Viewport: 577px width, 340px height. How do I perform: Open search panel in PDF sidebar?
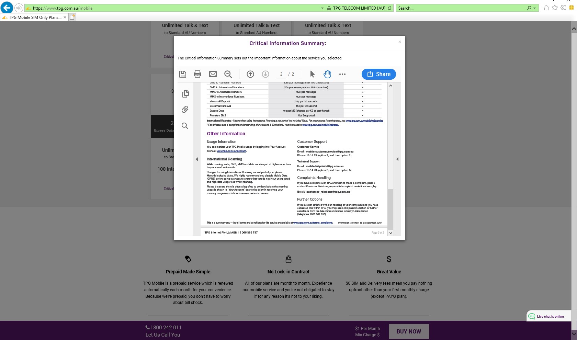pos(185,126)
